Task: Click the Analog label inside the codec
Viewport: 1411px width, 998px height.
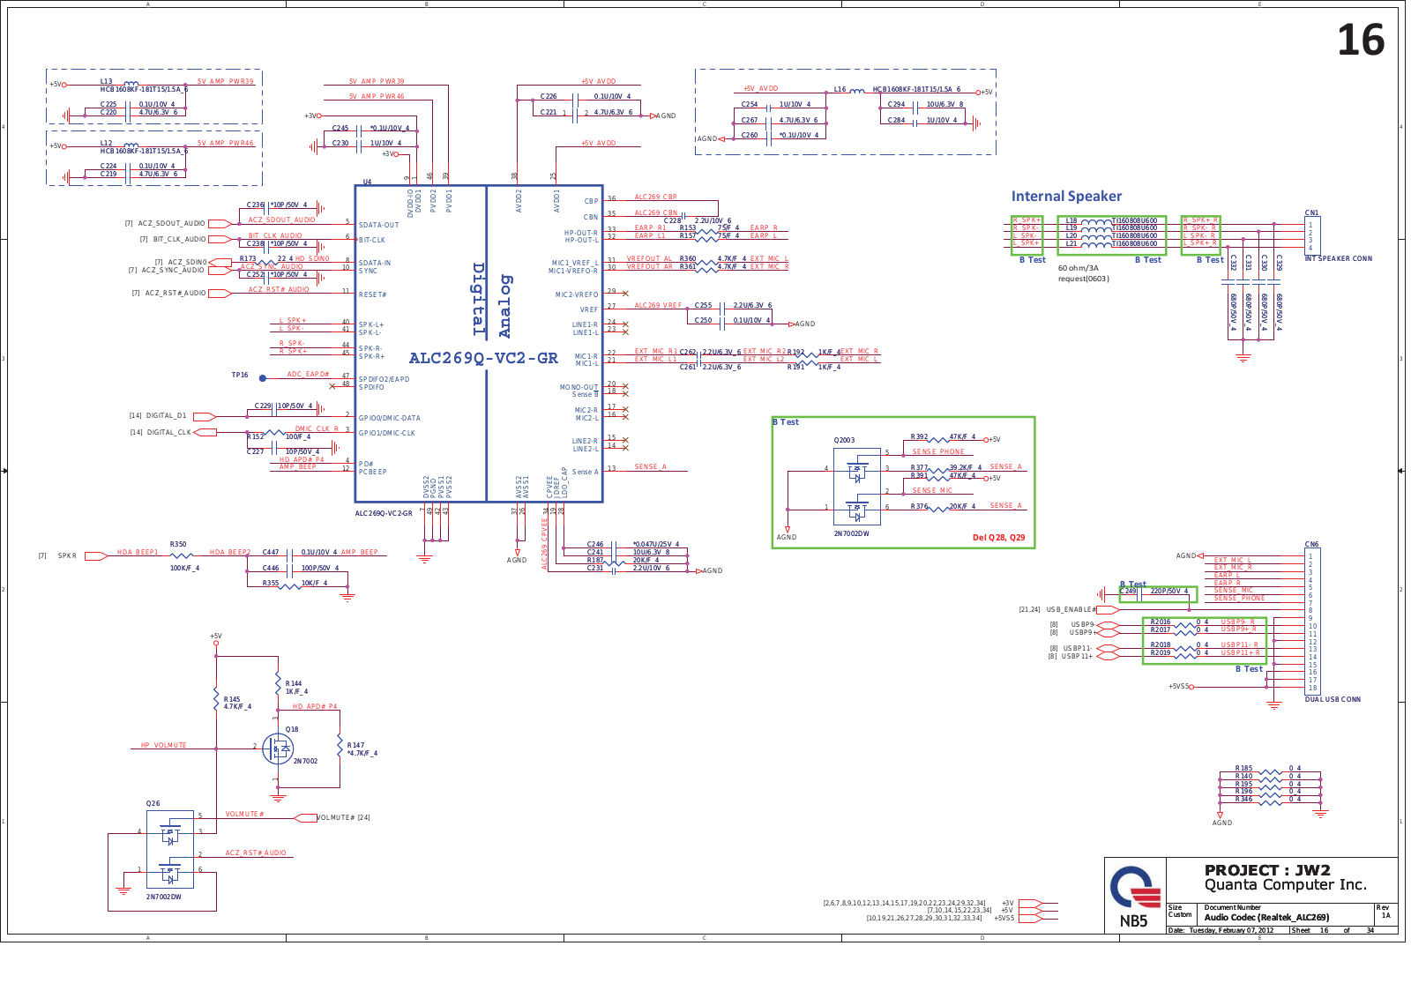Action: (x=504, y=306)
